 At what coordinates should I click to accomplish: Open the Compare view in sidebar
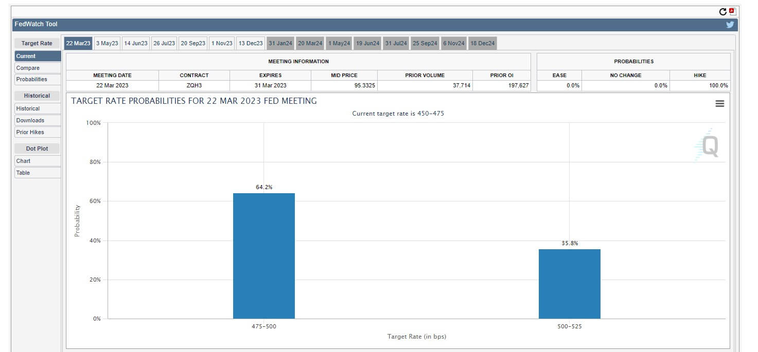(x=28, y=67)
